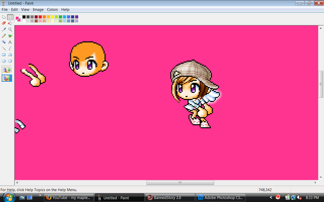
Task: Click the Paint icon in the title bar
Action: (3, 3)
